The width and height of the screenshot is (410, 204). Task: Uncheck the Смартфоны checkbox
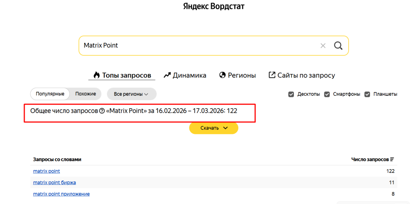point(327,94)
